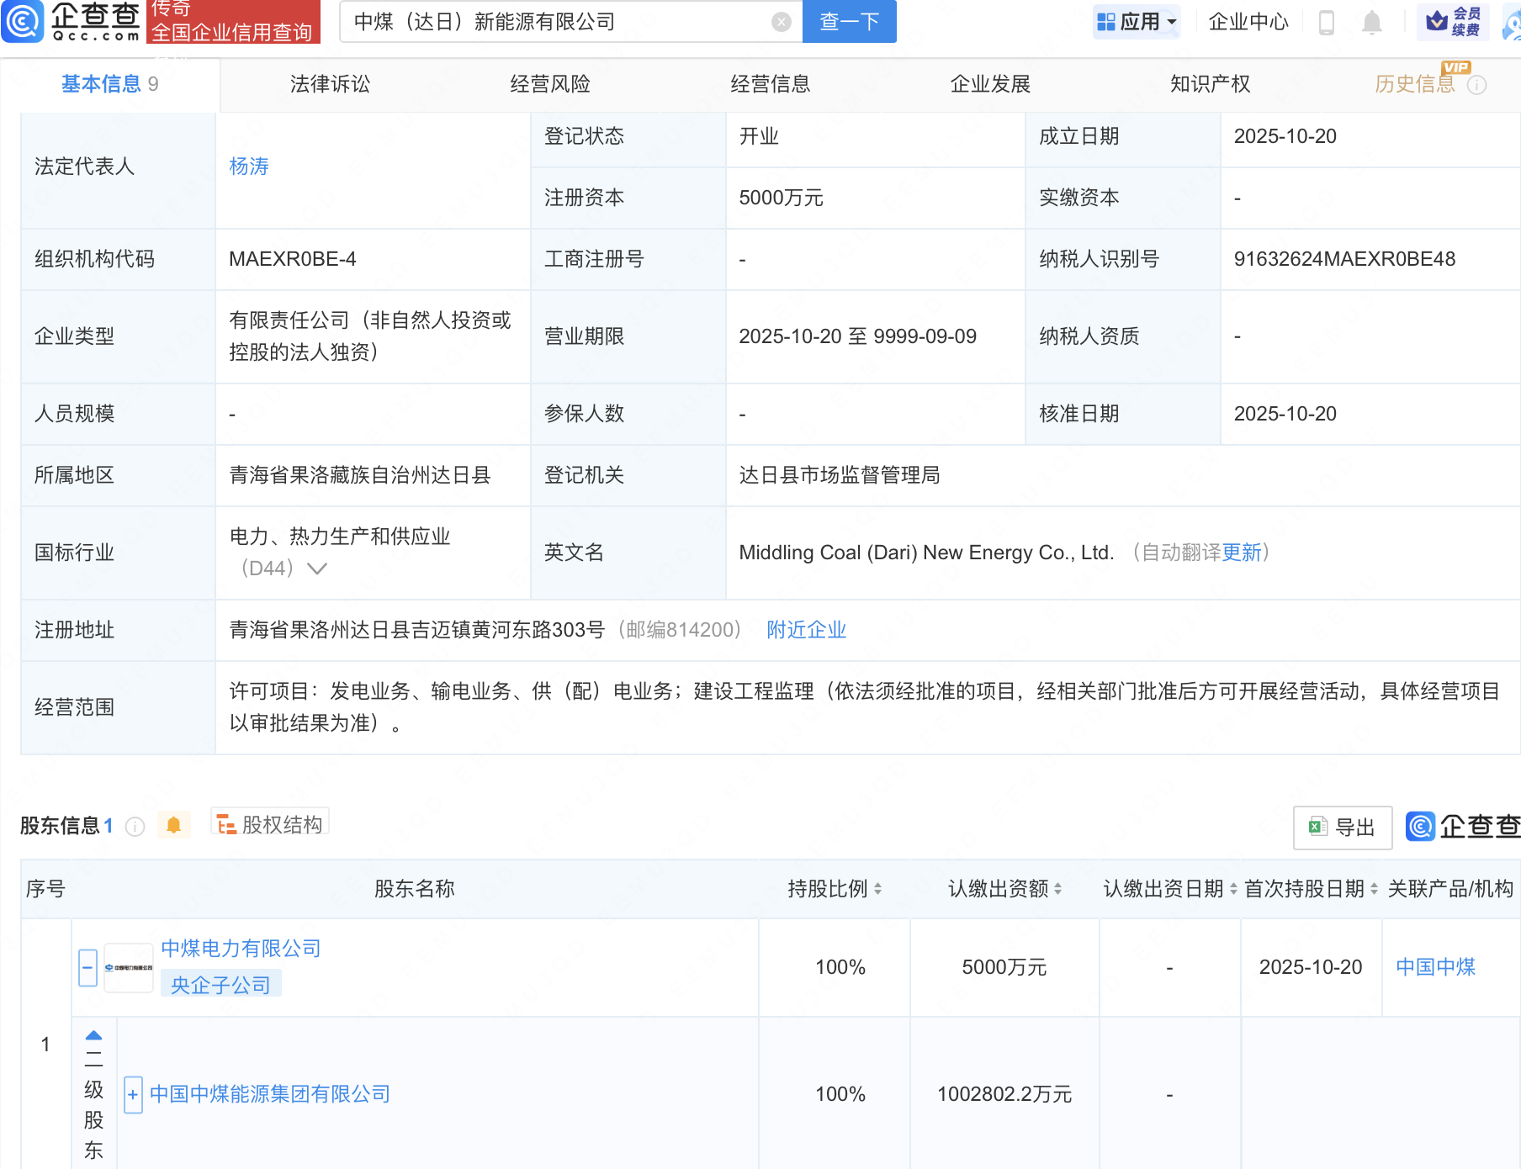
Task: Open the notification bell in header
Action: coord(1371,22)
